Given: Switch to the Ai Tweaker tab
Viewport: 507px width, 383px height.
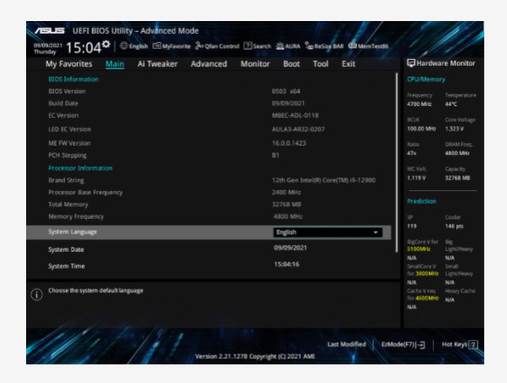Looking at the screenshot, I should (157, 64).
